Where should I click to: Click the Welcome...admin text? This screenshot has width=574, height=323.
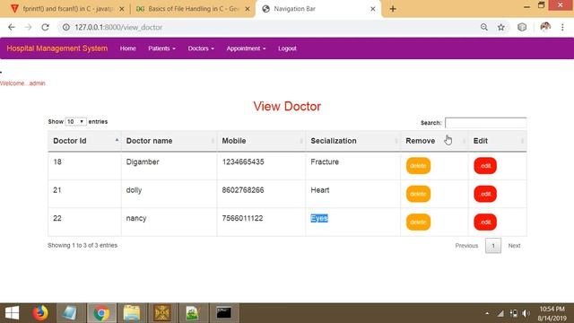tap(22, 83)
